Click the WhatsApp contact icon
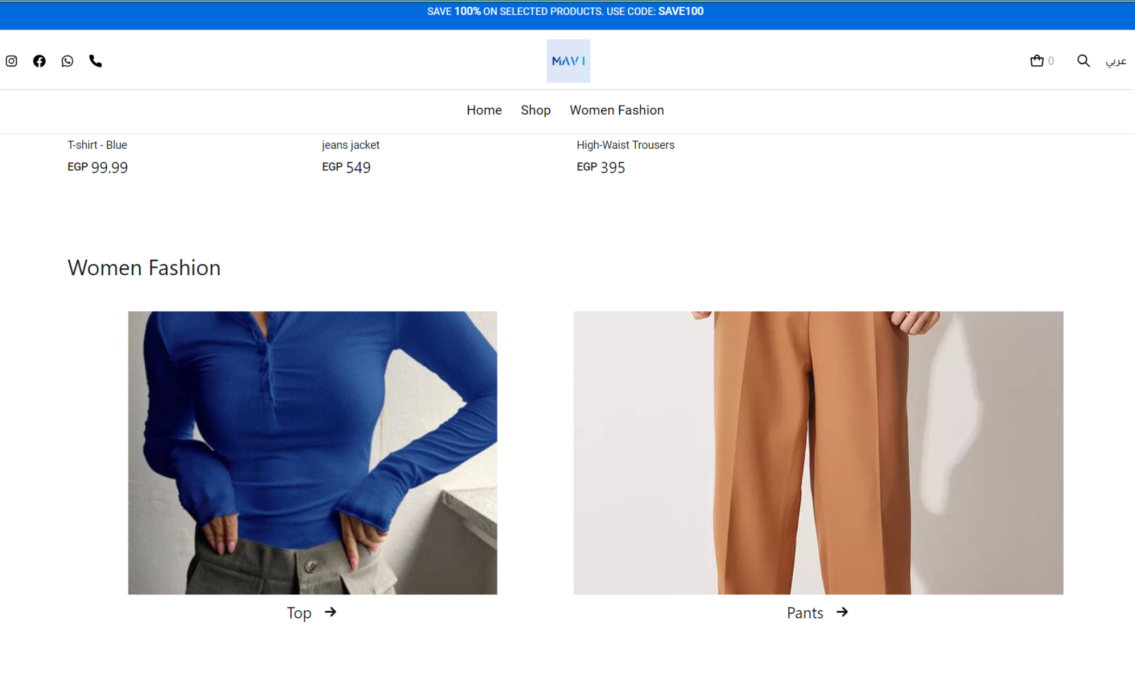 click(67, 61)
